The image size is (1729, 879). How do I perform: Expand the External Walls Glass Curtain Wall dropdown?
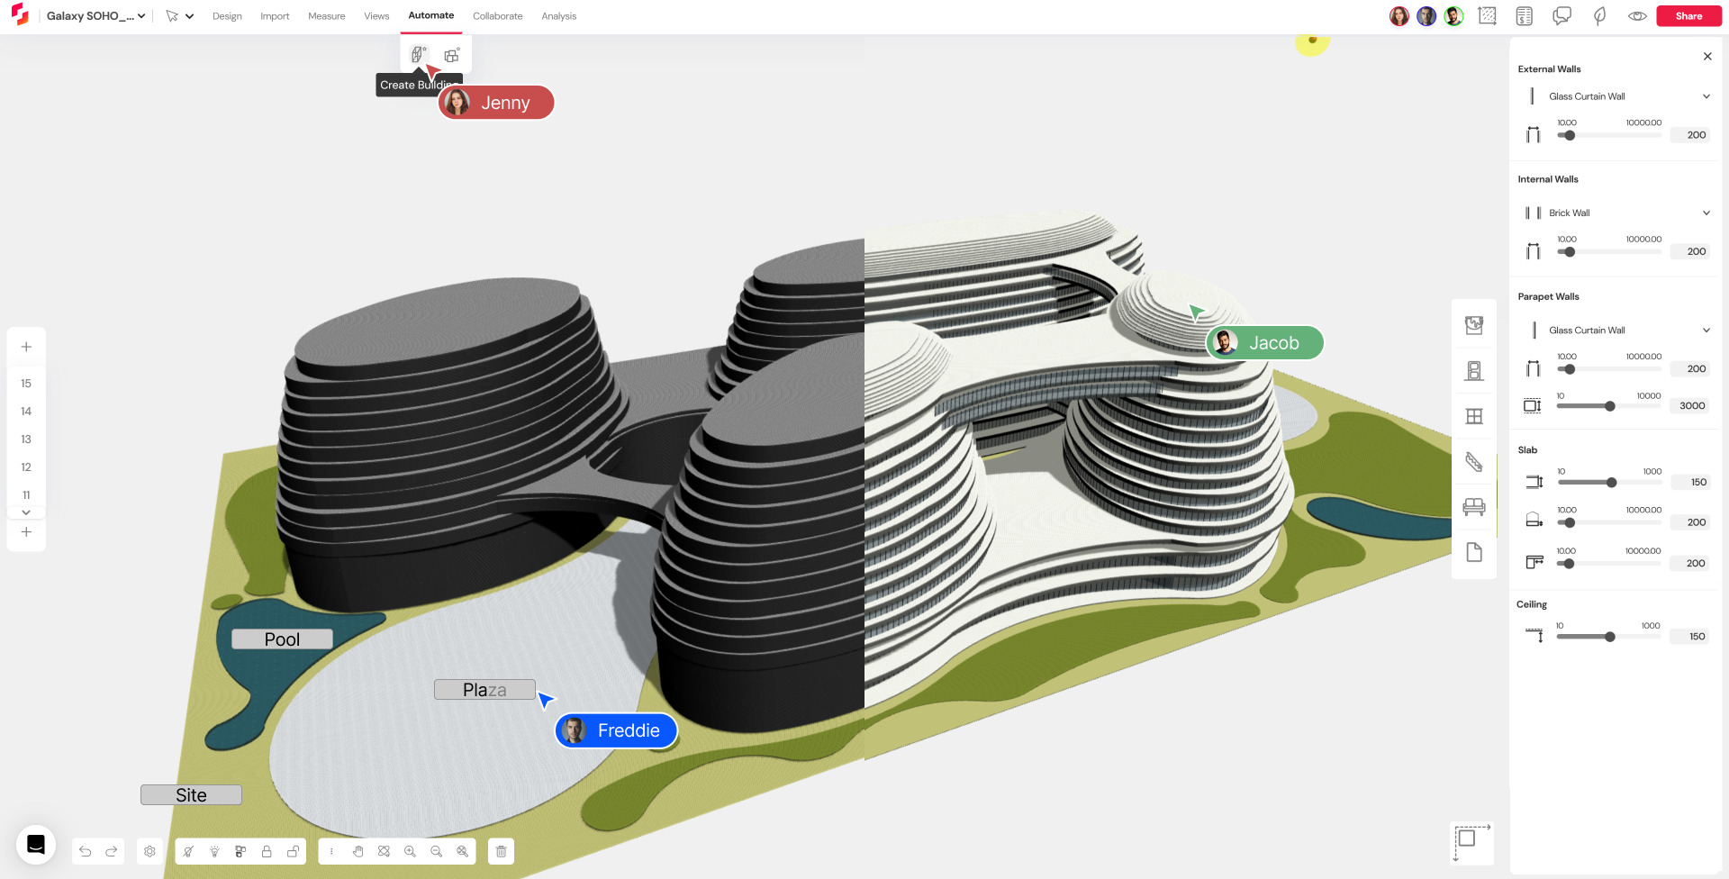pyautogui.click(x=1706, y=96)
